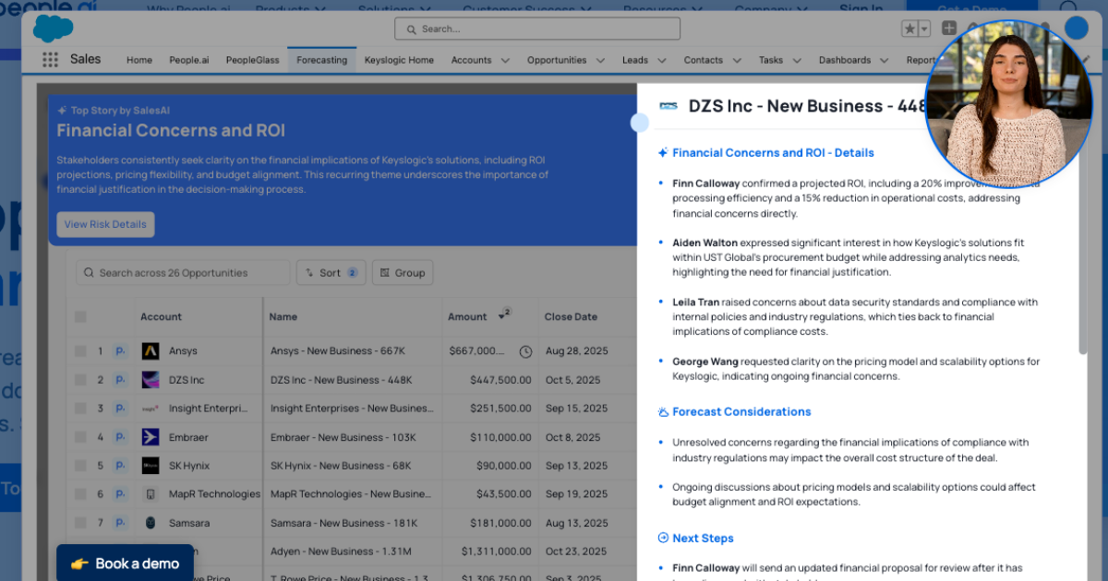
Task: Click the DZS logo in detail panel header
Action: 668,106
